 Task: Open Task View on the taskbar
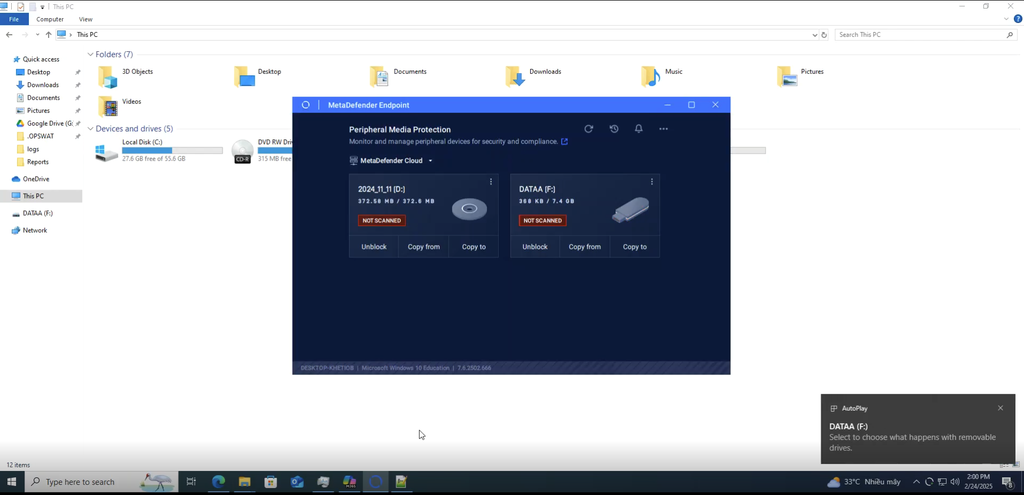coord(191,482)
